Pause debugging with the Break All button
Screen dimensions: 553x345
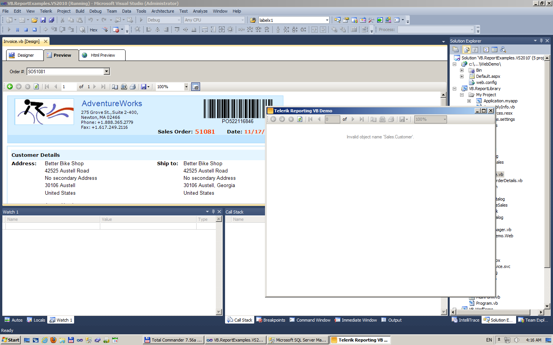click(17, 30)
